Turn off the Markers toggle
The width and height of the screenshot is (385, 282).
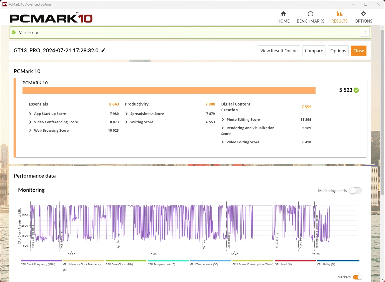click(357, 277)
